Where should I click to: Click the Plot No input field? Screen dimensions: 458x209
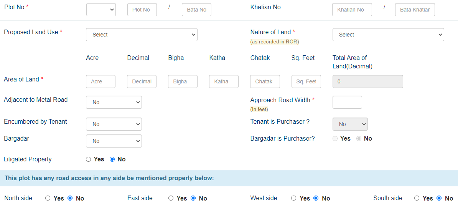(142, 10)
